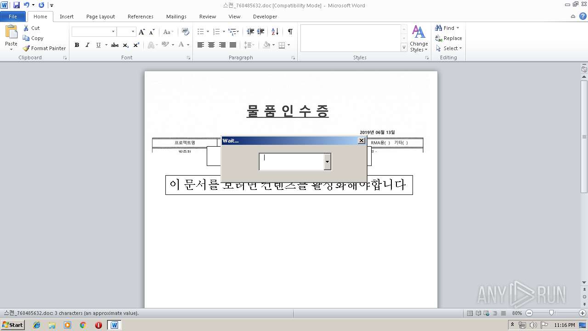
Task: Open the Font dialog launcher
Action: (189, 58)
